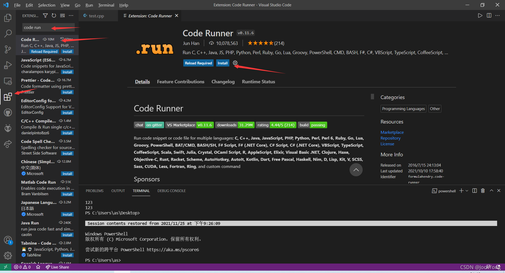This screenshot has height=273, width=505.
Task: Close the terminal panel
Action: 499,191
